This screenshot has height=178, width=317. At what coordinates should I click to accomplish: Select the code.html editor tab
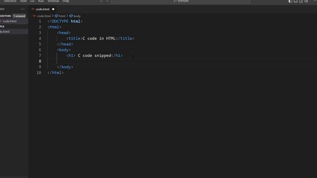tap(43, 9)
